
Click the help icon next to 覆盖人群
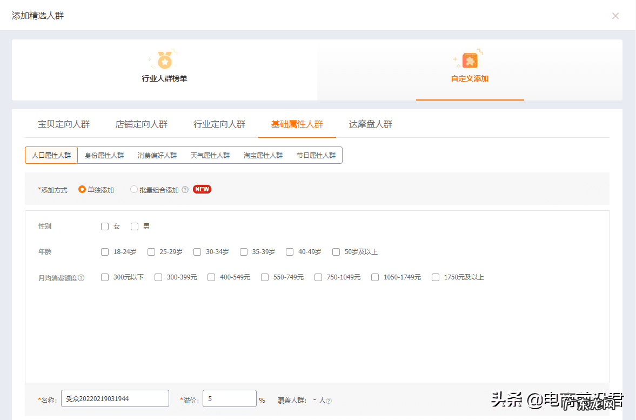pyautogui.click(x=328, y=401)
